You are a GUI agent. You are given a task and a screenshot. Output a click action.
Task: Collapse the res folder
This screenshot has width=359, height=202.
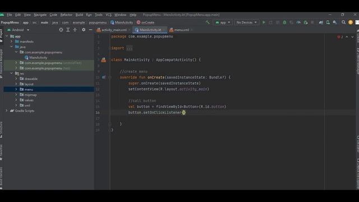pyautogui.click(x=11, y=74)
